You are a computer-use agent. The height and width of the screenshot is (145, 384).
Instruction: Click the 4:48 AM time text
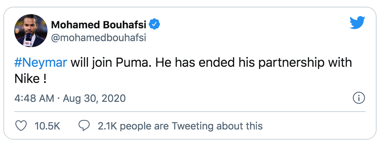point(34,98)
